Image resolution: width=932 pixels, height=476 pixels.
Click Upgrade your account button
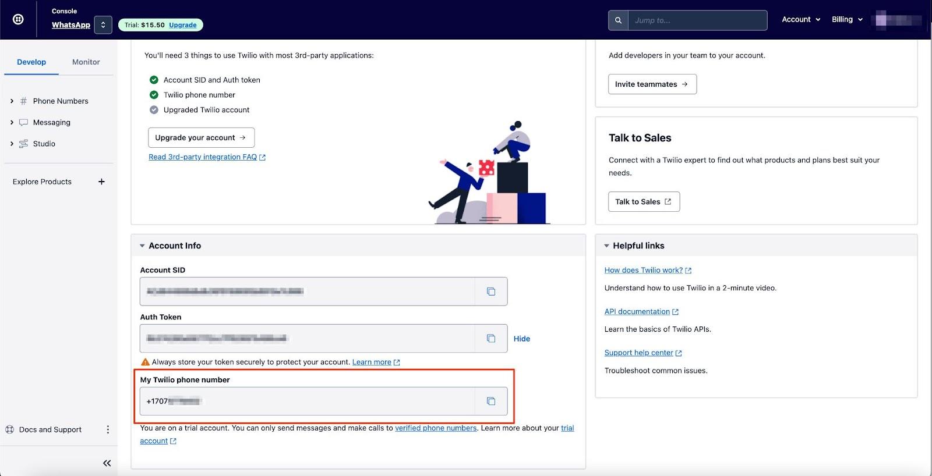(x=201, y=138)
